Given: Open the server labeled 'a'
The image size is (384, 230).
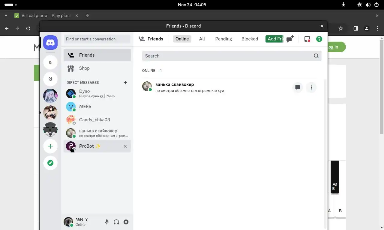Looking at the screenshot, I should click(50, 62).
